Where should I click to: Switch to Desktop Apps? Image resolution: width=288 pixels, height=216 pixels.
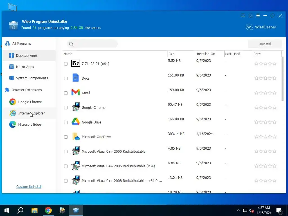29,55
